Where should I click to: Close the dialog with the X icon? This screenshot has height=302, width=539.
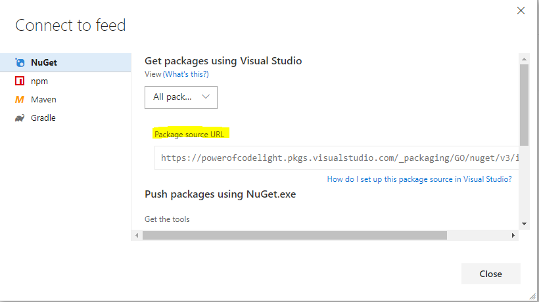[x=521, y=11]
